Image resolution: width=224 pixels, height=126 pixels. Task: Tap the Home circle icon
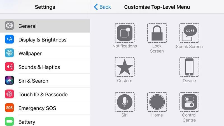[x=157, y=102]
